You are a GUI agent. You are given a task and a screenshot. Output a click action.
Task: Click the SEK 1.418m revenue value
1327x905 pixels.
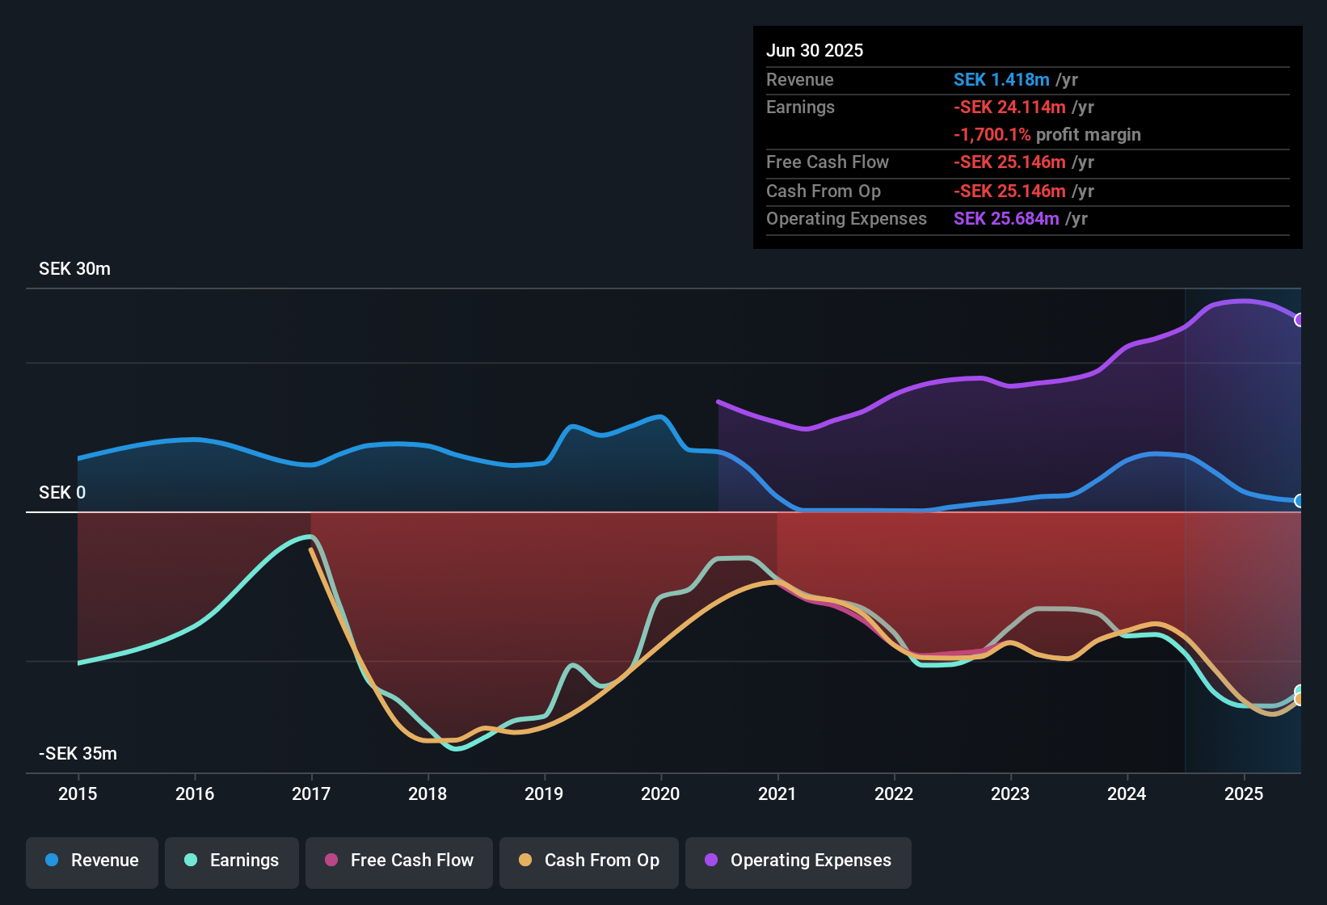(1001, 79)
